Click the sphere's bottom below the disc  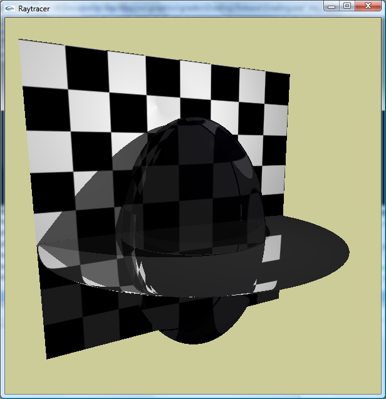196,332
